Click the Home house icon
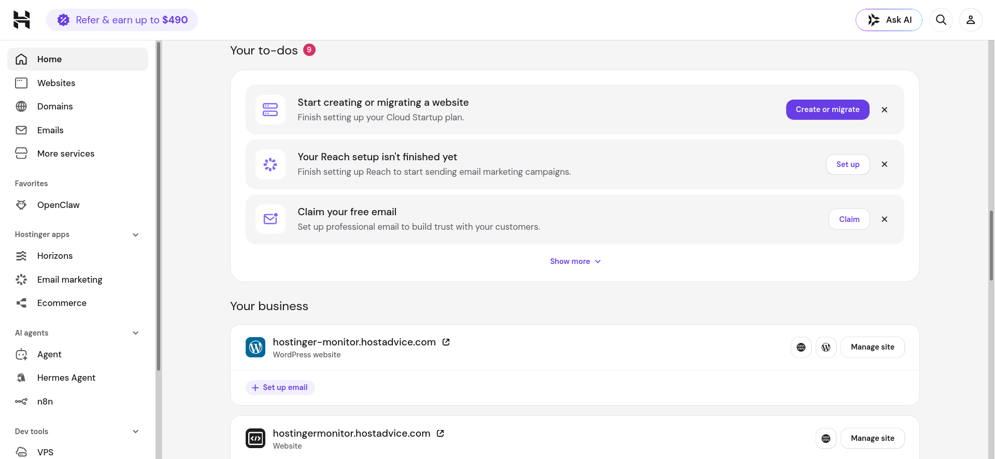Screen dimensions: 995x459 (21, 59)
